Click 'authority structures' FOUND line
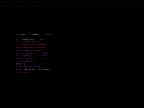The width and height of the screenshot is (144, 108). pos(32,53)
